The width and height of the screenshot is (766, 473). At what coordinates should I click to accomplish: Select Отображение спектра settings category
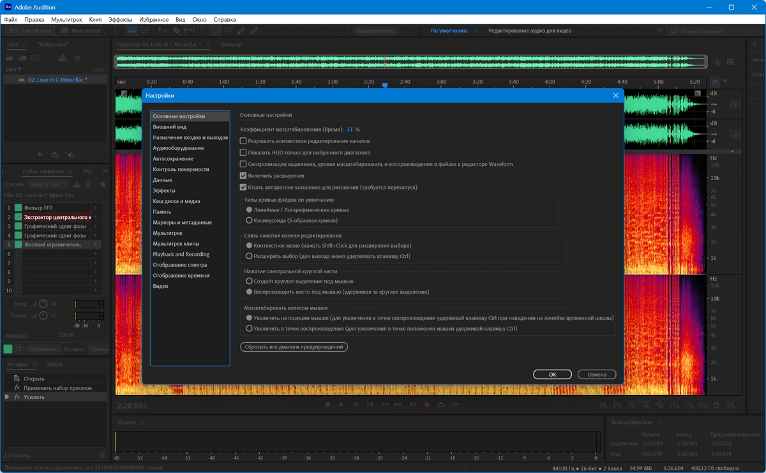(x=179, y=265)
